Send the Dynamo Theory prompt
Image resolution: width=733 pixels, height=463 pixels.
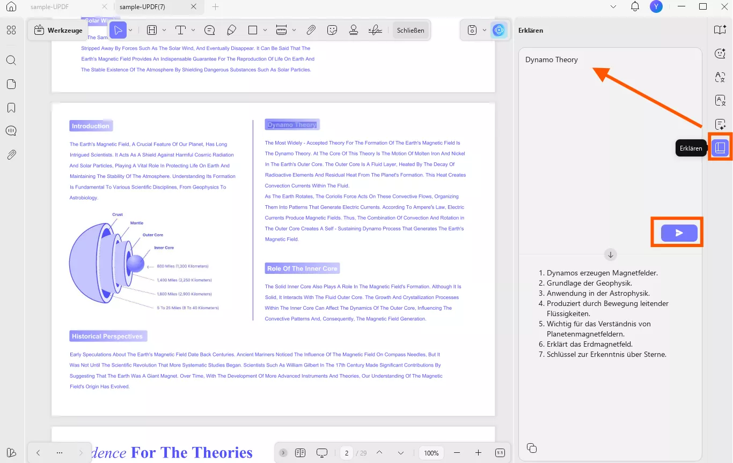679,233
